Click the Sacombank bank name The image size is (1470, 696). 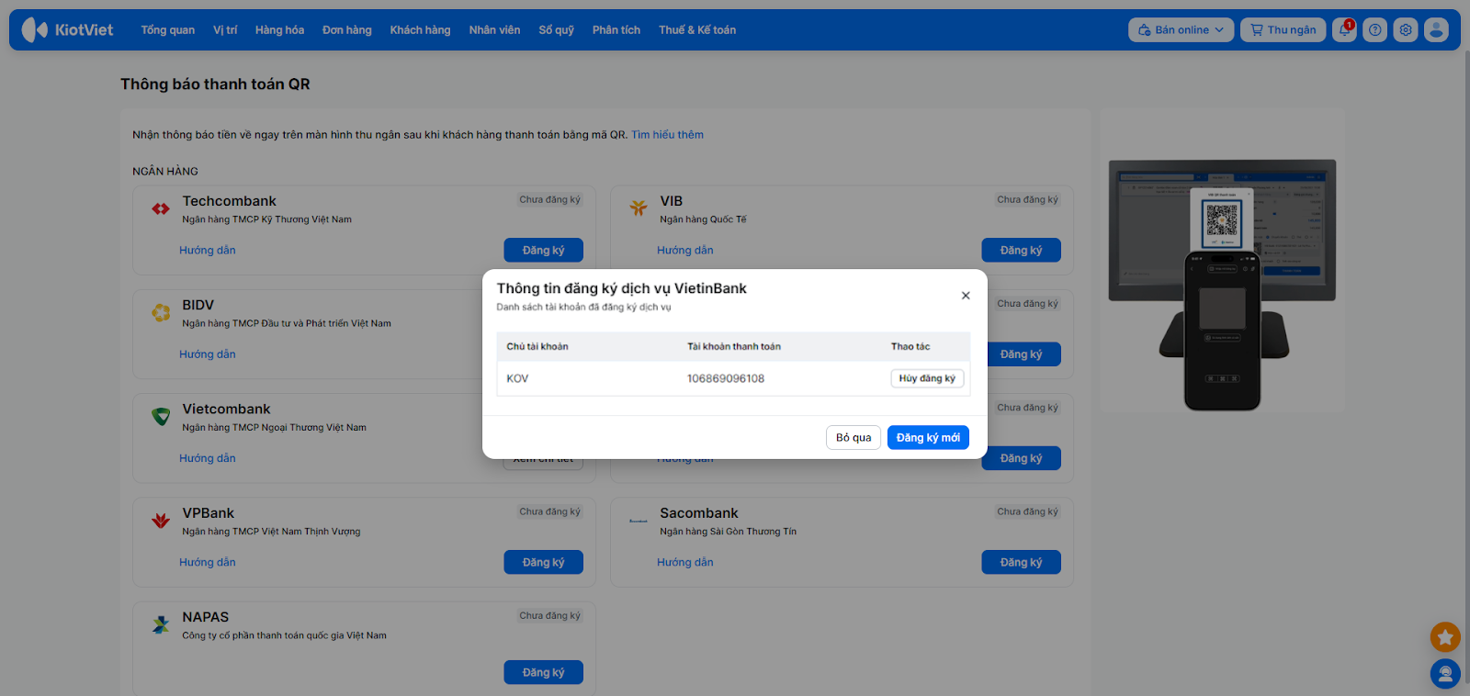699,513
